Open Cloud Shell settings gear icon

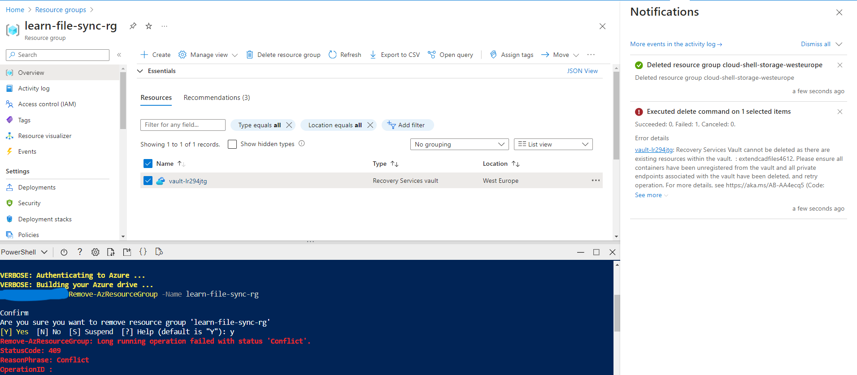96,252
